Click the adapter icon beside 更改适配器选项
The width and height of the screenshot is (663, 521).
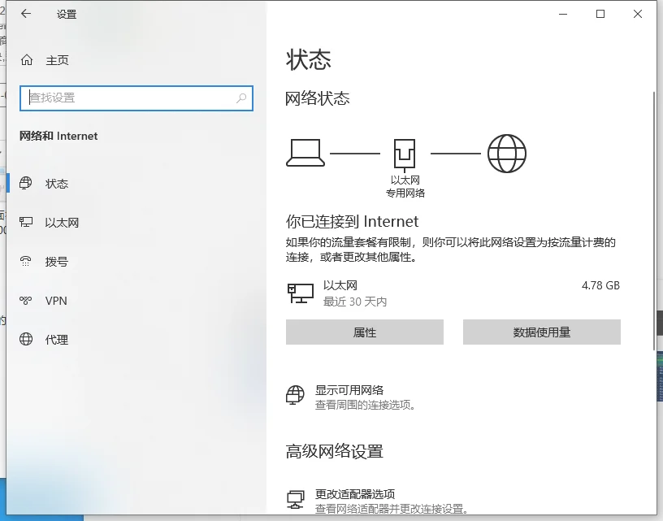296,499
